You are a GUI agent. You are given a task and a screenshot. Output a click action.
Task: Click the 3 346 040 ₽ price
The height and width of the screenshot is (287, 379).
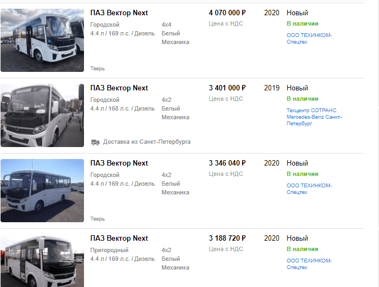(x=227, y=163)
